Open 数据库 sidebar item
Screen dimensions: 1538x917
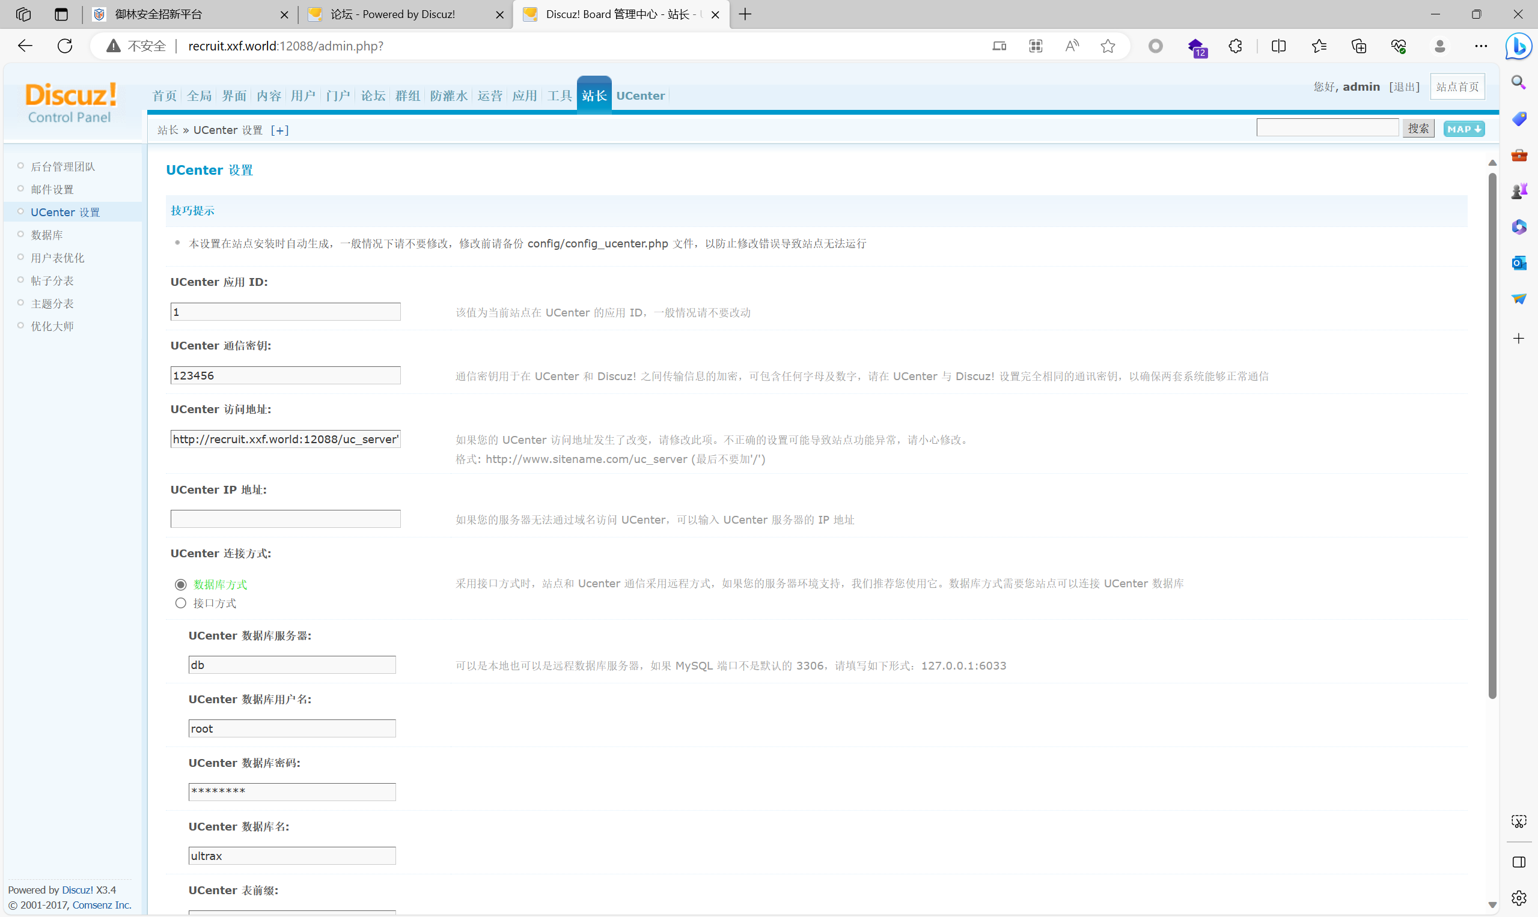coord(47,235)
